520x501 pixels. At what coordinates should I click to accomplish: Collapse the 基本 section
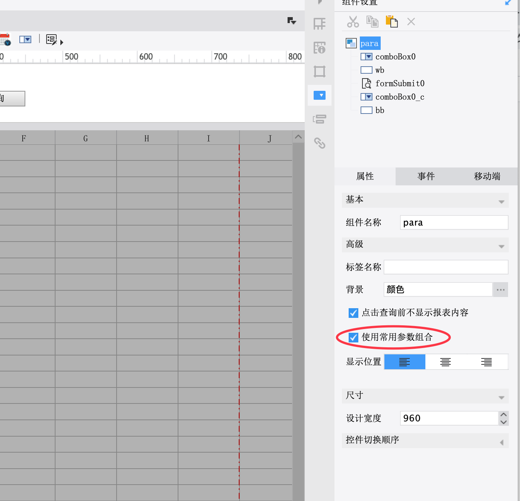pos(501,201)
